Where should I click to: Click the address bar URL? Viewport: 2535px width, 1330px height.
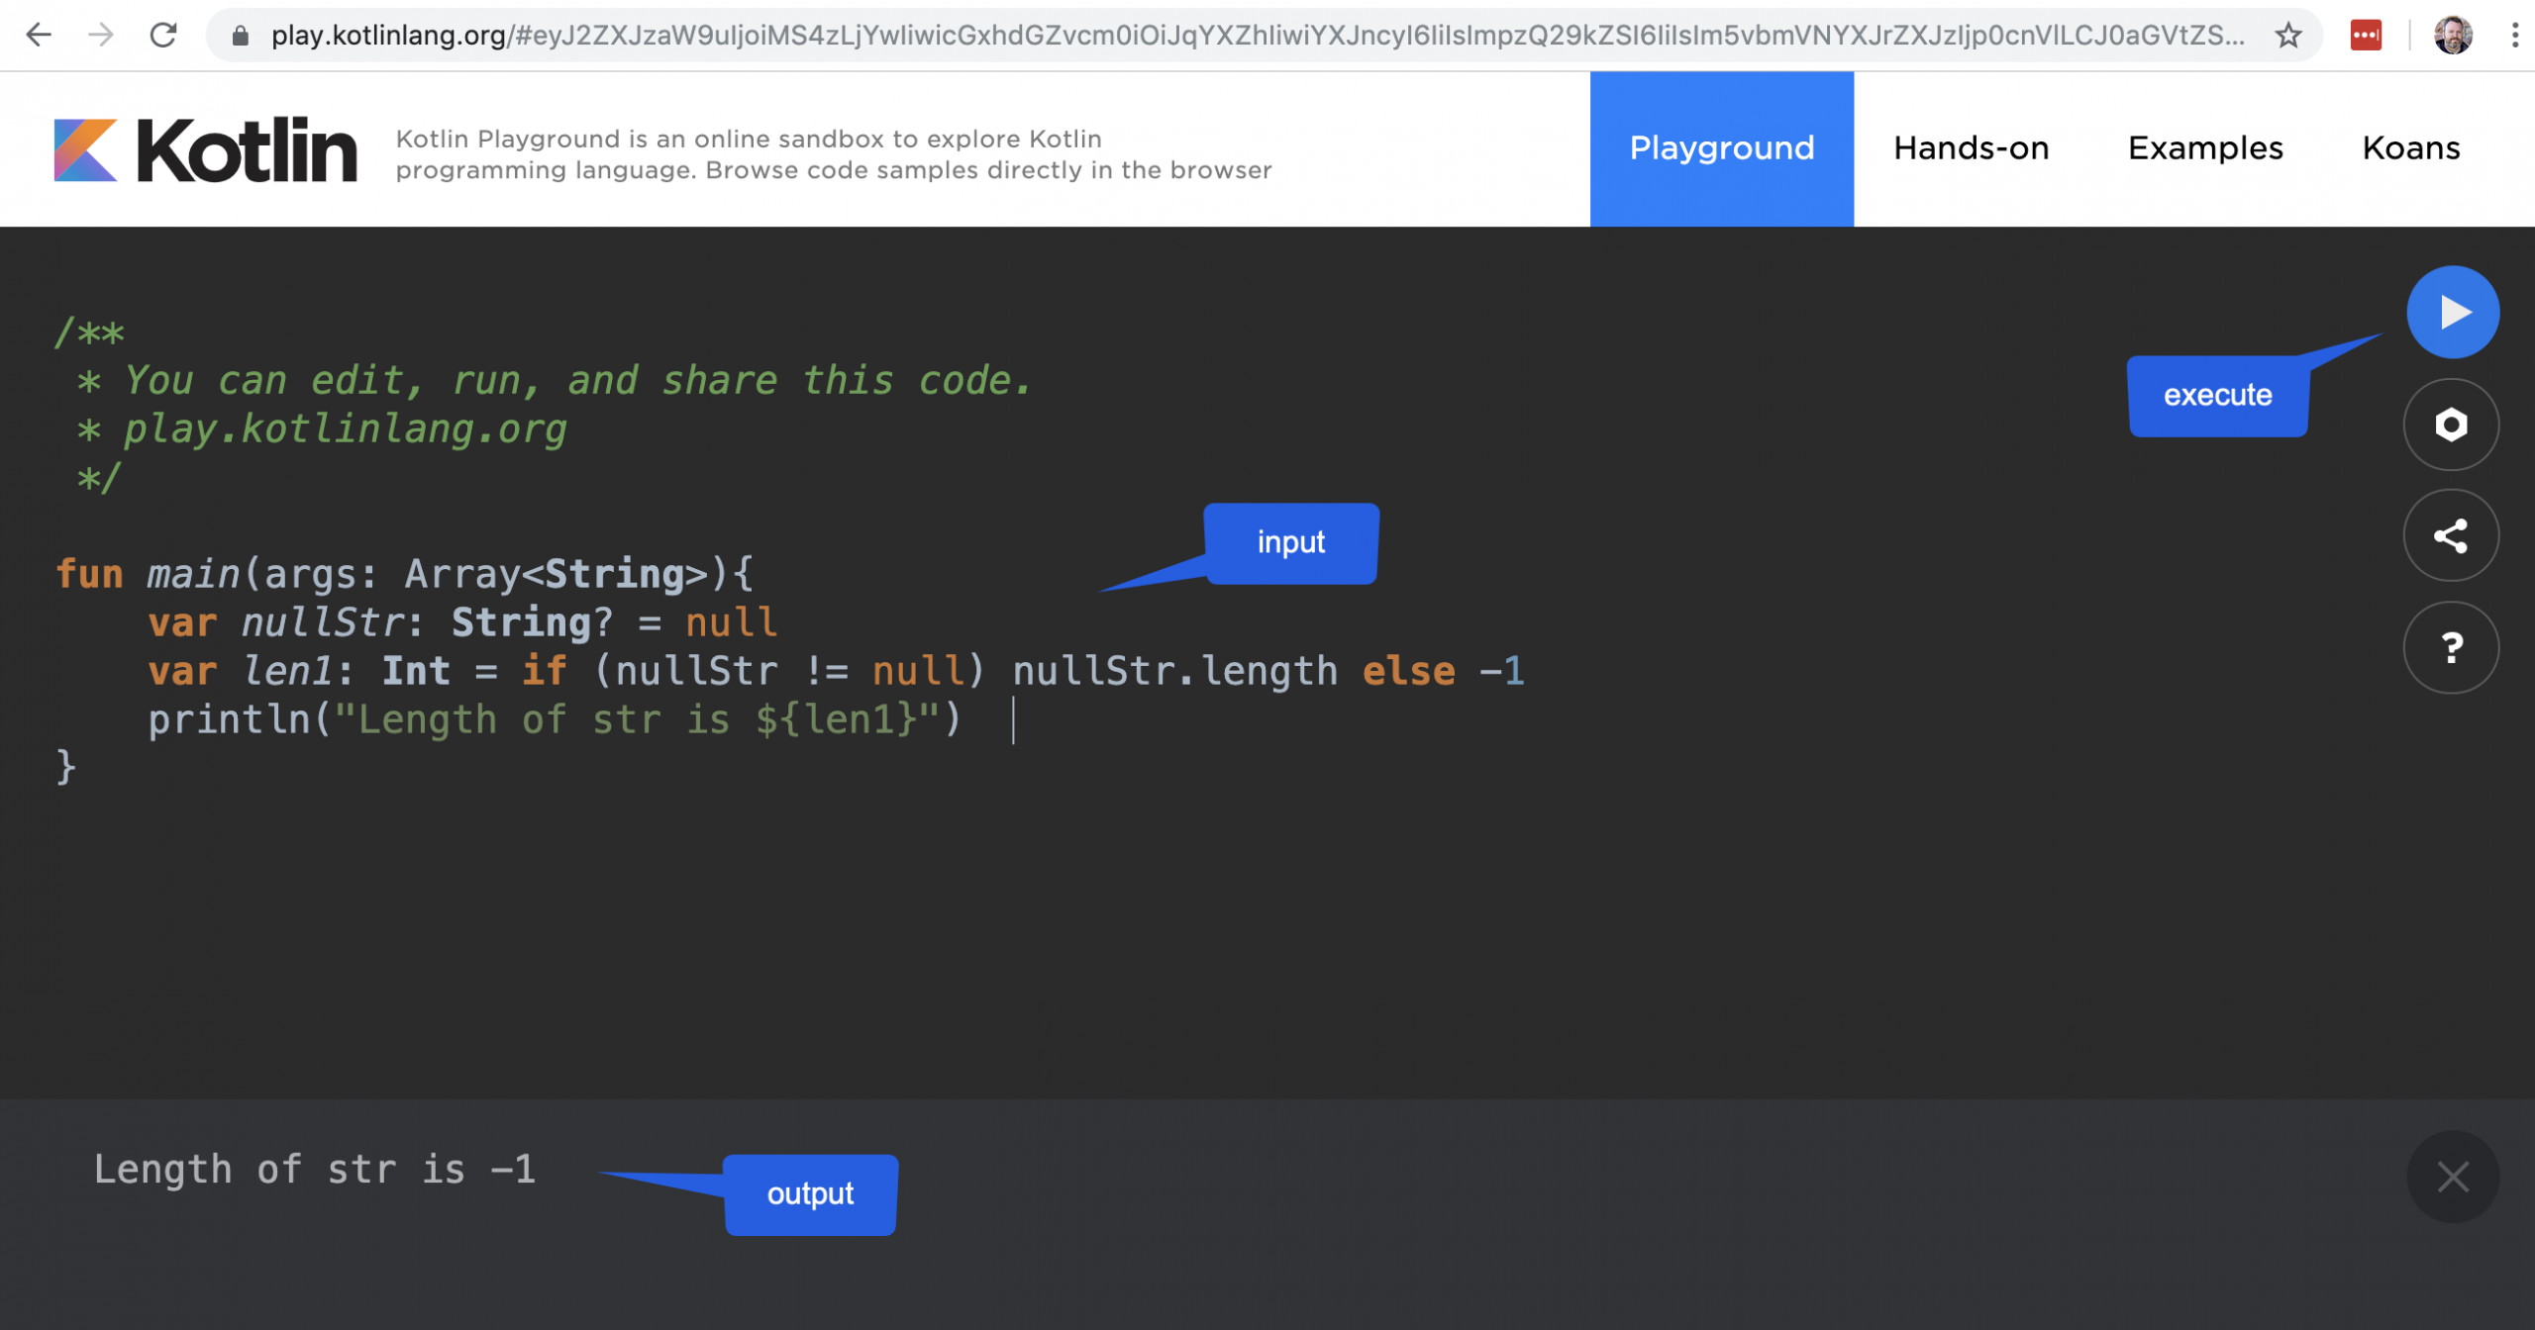1256,36
